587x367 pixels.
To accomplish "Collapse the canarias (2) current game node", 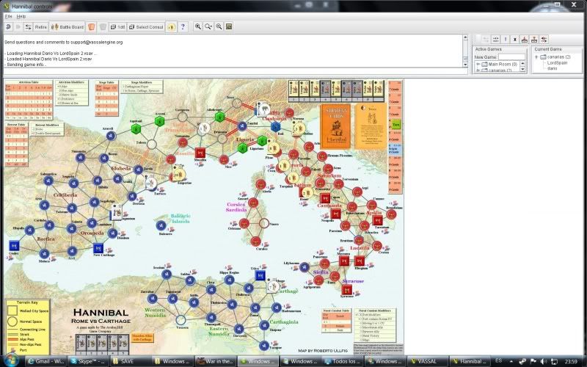I will click(536, 57).
